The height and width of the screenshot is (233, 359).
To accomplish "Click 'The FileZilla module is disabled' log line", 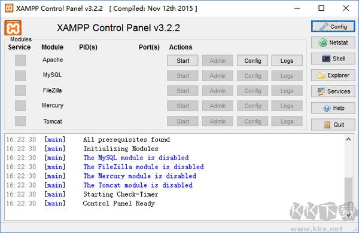I will tap(144, 167).
